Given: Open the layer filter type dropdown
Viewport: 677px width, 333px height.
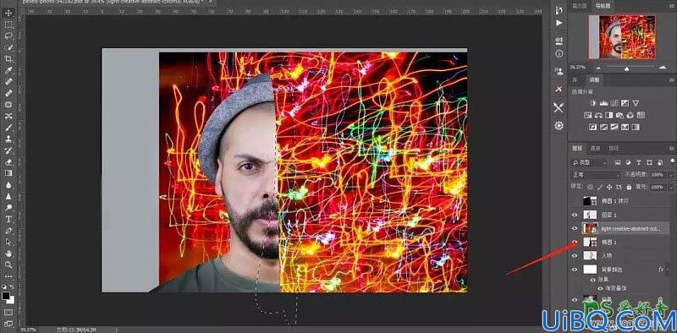Looking at the screenshot, I should coord(589,162).
